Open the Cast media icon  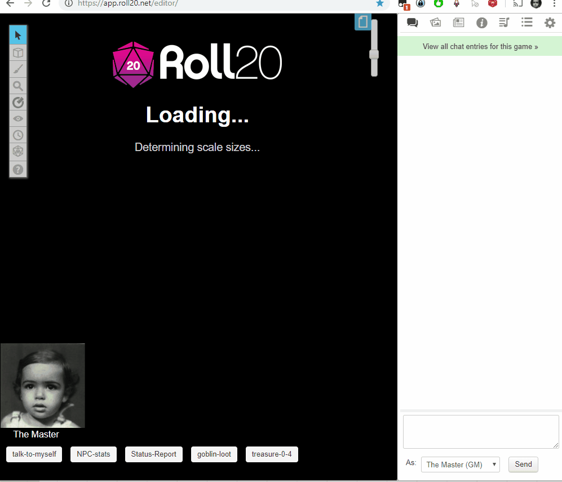tap(517, 3)
